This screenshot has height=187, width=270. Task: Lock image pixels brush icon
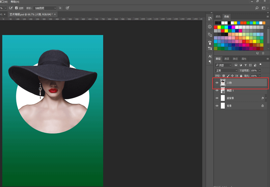pos(228,76)
